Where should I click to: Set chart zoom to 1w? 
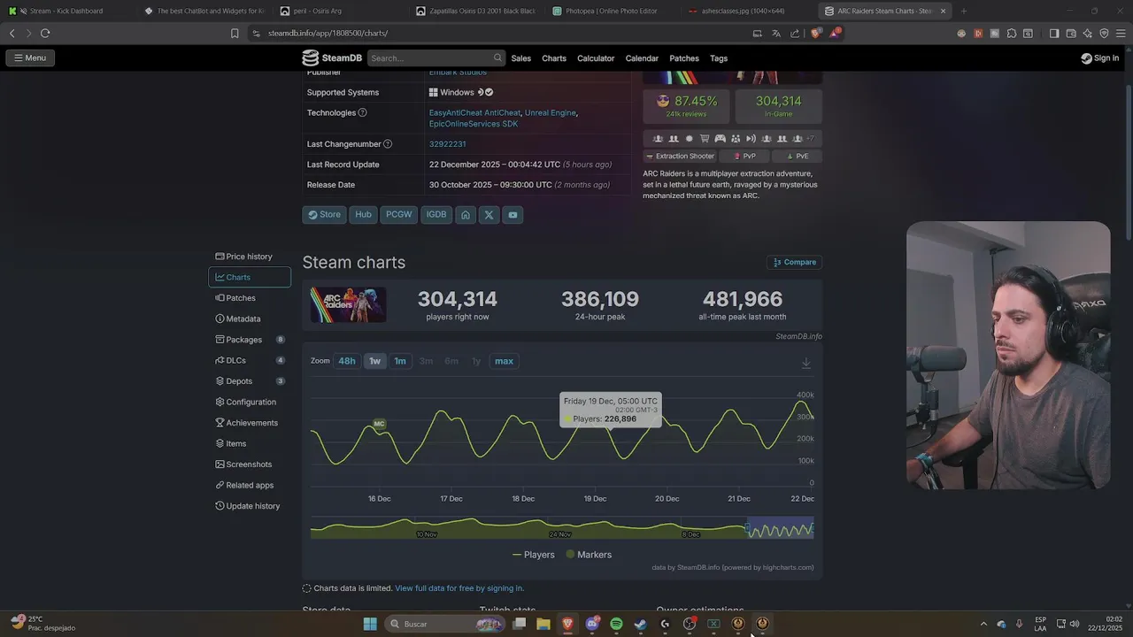pos(375,361)
